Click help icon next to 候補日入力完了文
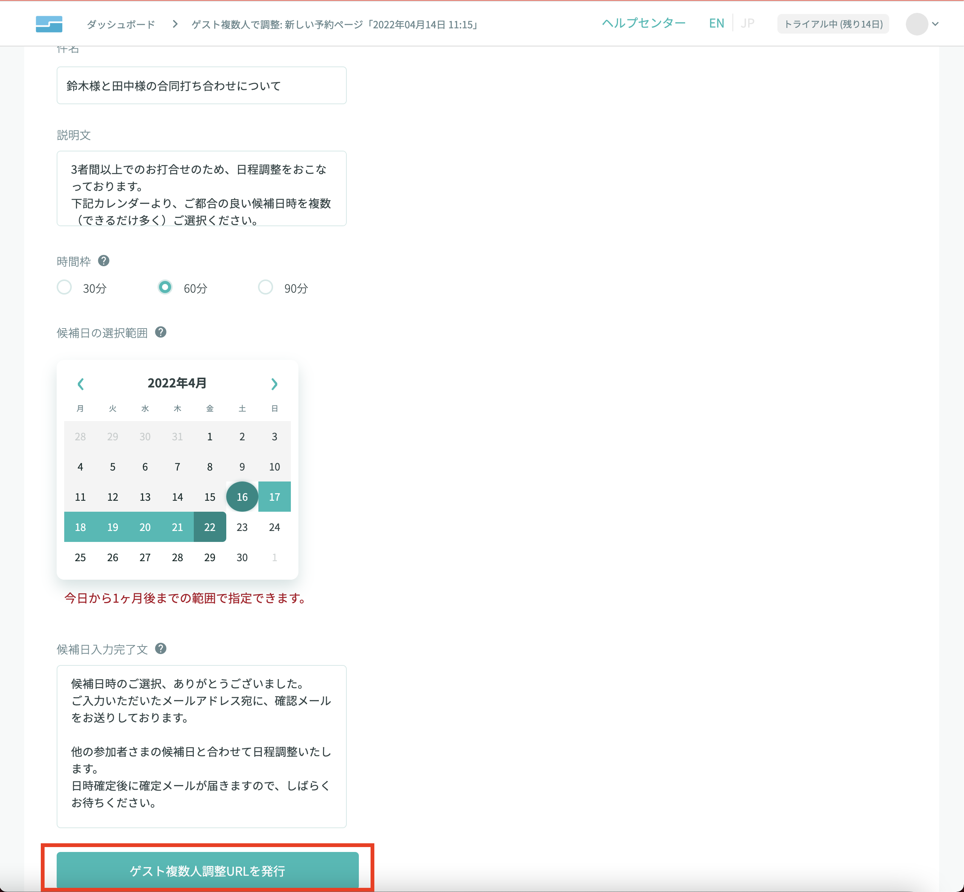This screenshot has height=892, width=964. pos(161,648)
